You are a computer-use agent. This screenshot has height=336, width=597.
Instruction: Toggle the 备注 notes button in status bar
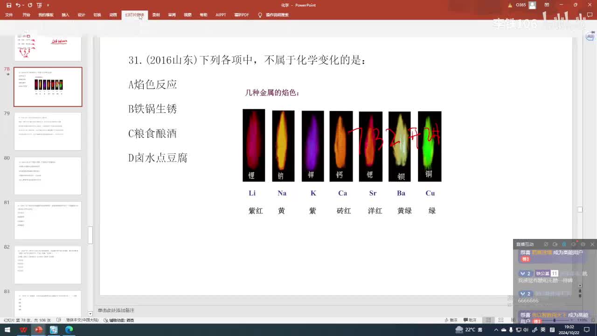[451, 320]
